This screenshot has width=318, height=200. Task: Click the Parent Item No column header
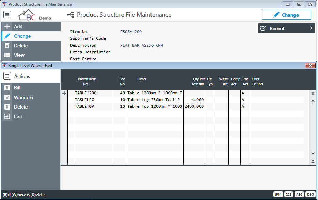coord(87,81)
